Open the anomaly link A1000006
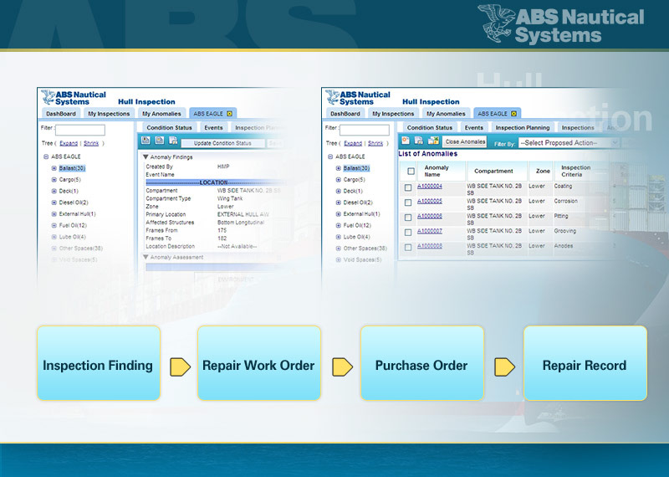This screenshot has width=669, height=477. (430, 216)
